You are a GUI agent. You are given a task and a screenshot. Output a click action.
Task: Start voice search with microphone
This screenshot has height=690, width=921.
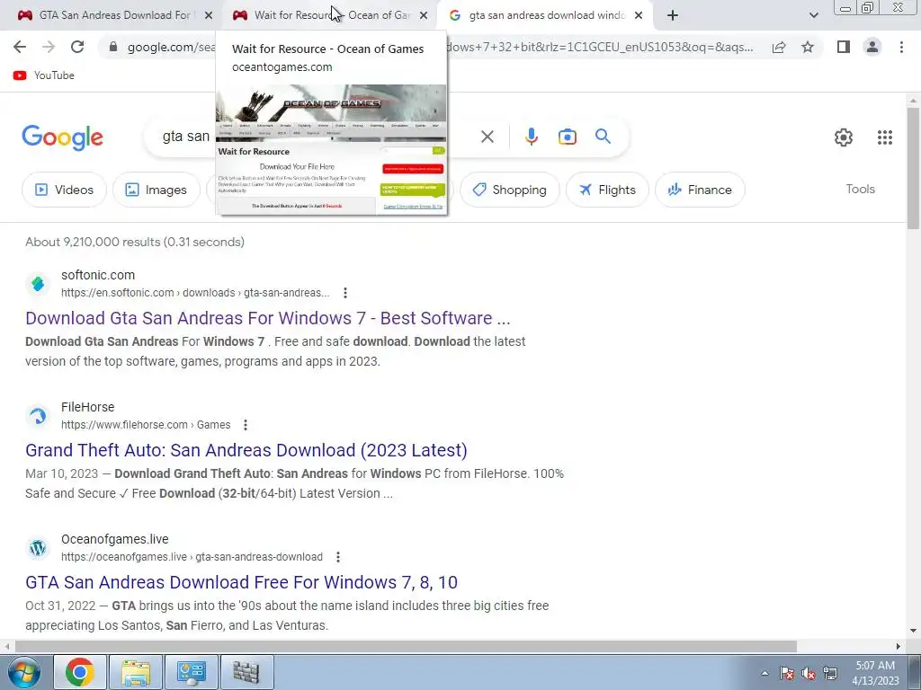pyautogui.click(x=531, y=137)
